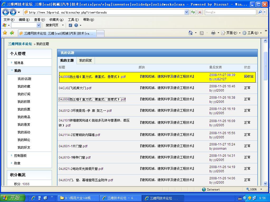Open the dropdown arrow beside the Home icon

pos(196,33)
